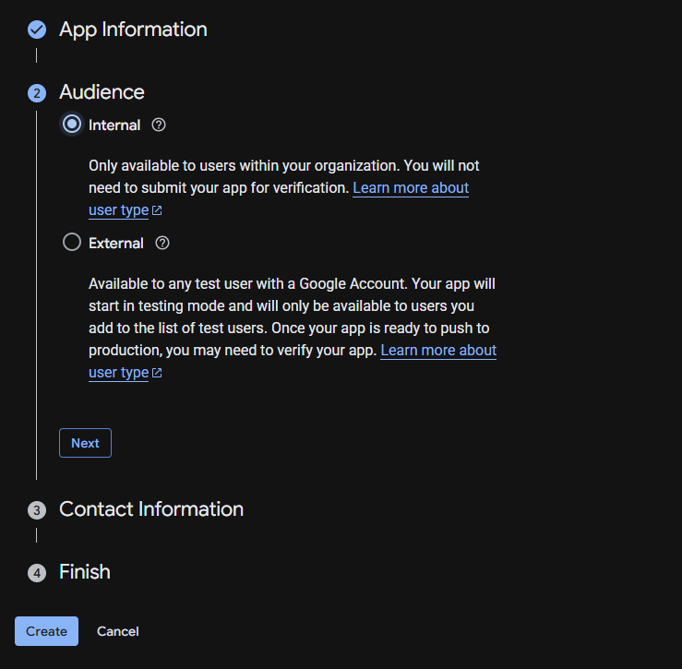Open the Finish step
The width and height of the screenshot is (682, 669).
pyautogui.click(x=85, y=572)
